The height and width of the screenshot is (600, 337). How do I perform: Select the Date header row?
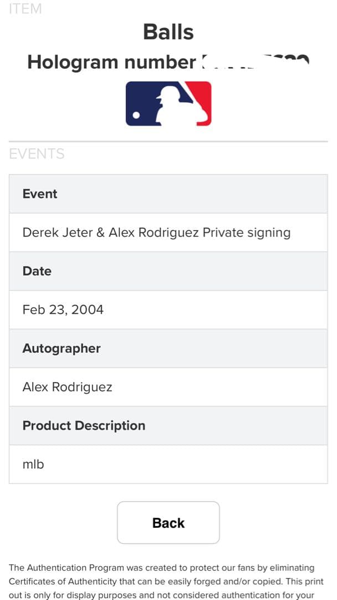pos(168,271)
